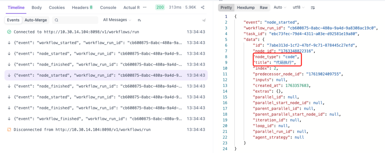
Task: Open the Console tab
Action: coord(108,7)
